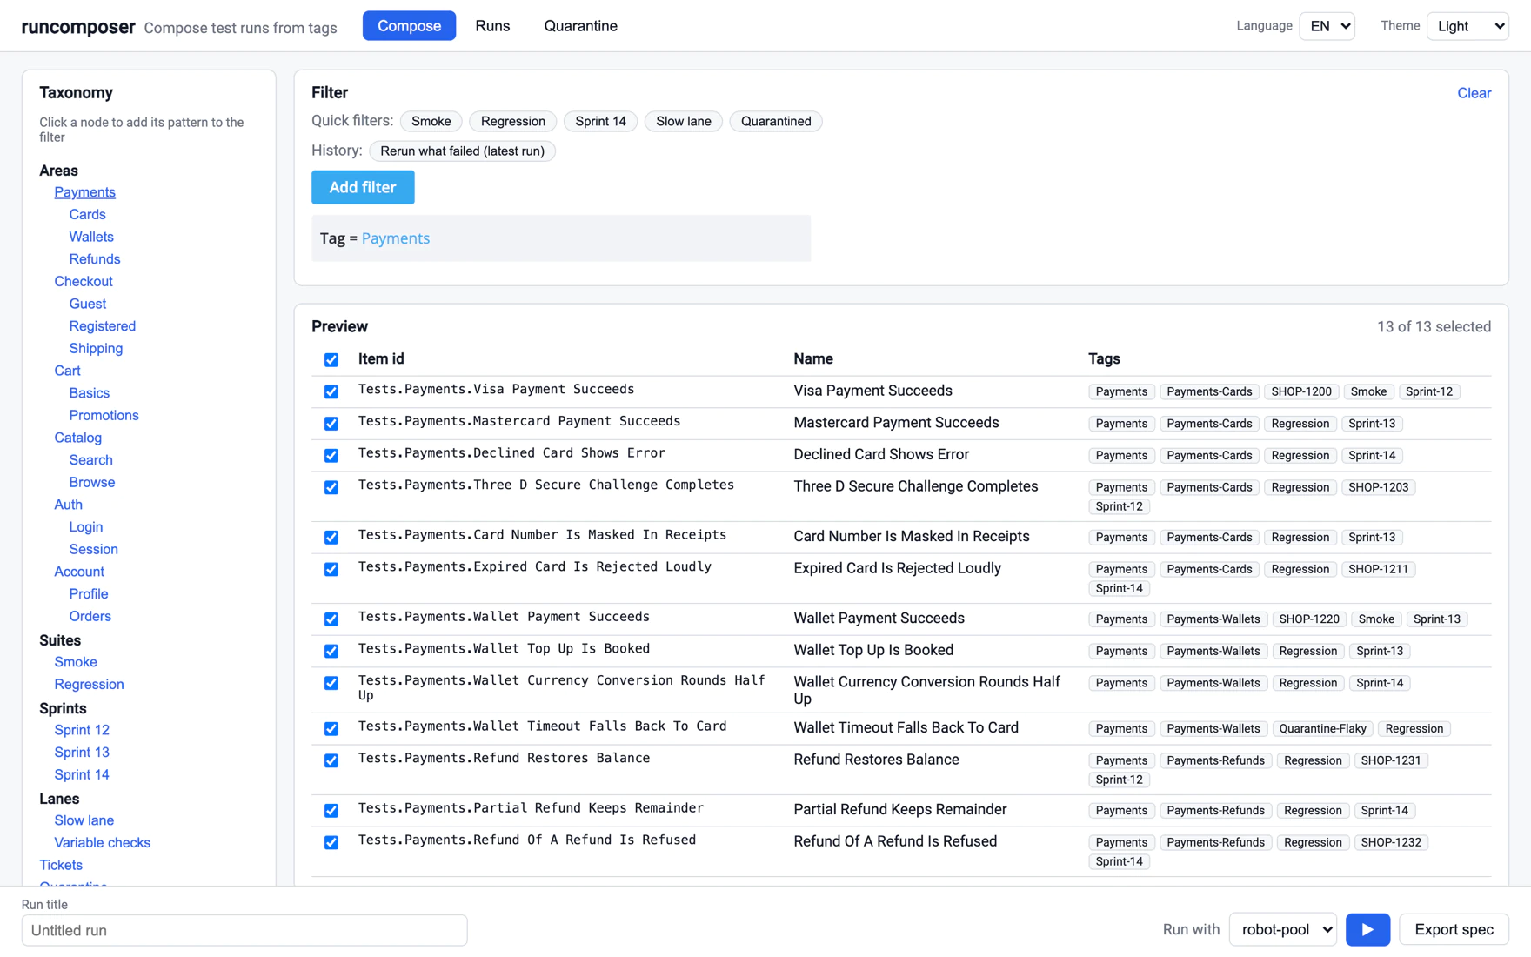Click the SHOP-1232 tag chip

(1391, 842)
